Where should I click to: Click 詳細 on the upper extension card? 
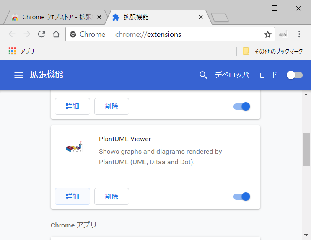[73, 106]
